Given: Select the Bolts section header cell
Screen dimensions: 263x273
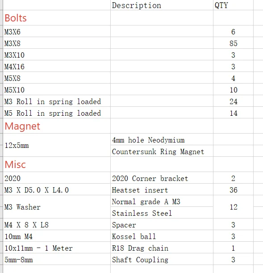Looking at the screenshot, I should 57,18.
